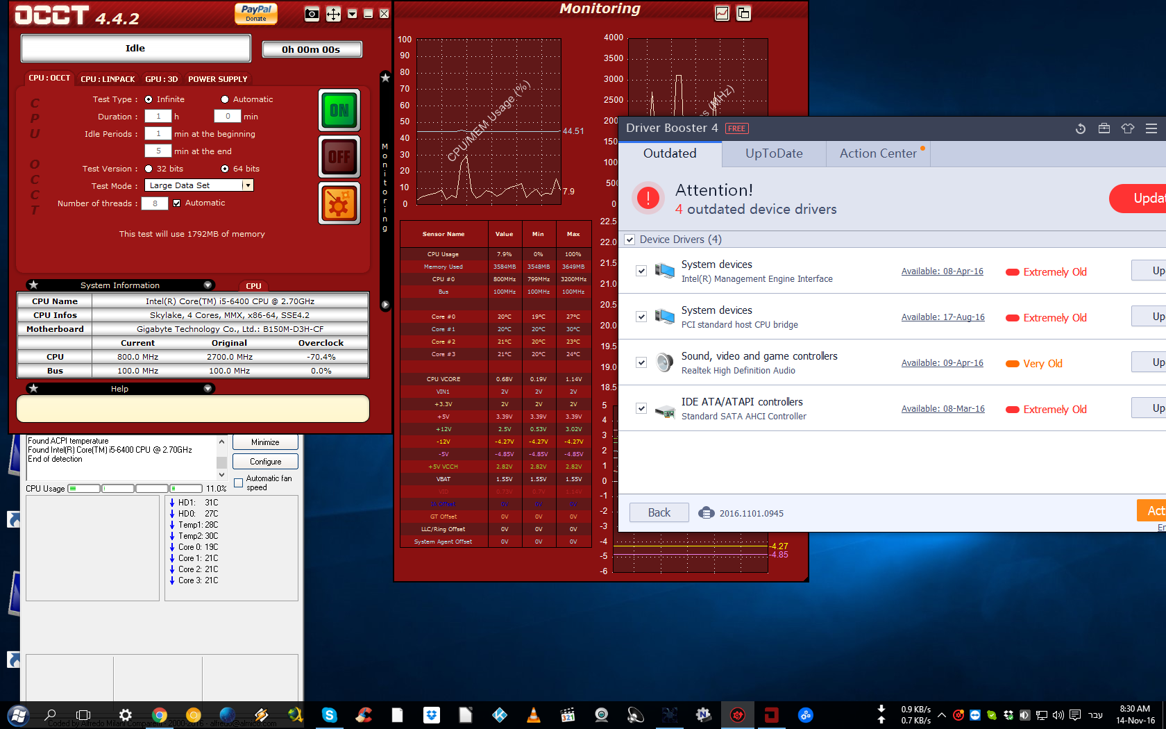This screenshot has height=729, width=1166.
Task: Click the OCCT screenshot camera icon
Action: 312,14
